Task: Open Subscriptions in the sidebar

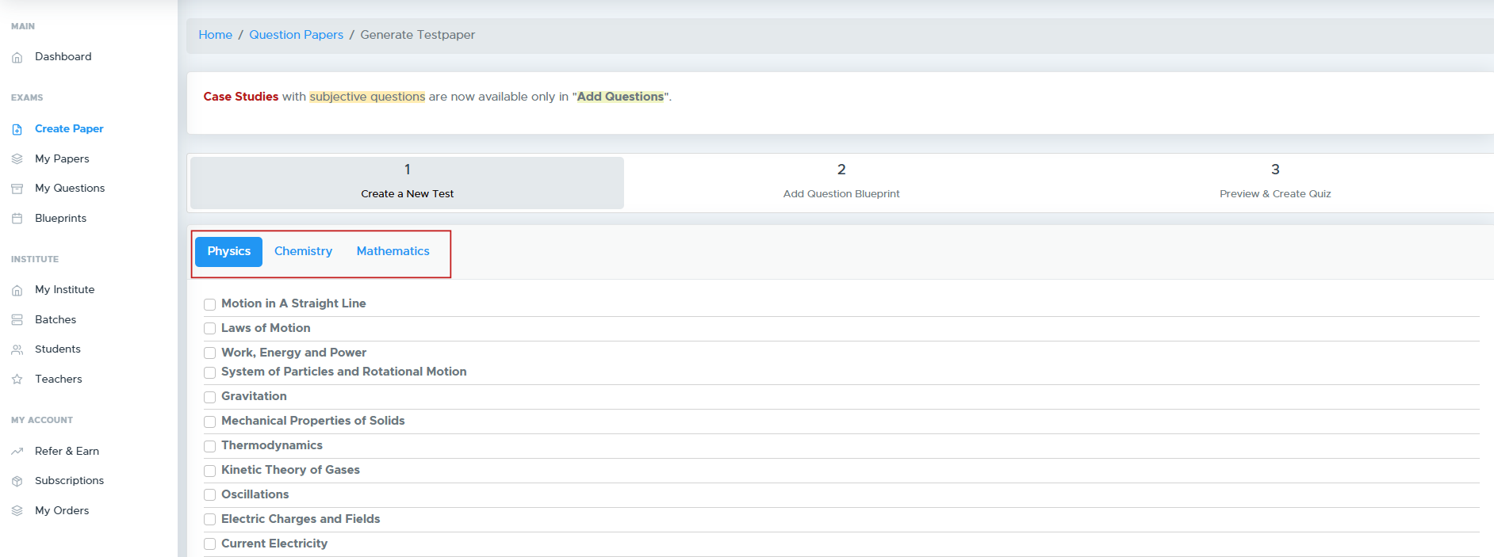Action: click(x=69, y=481)
